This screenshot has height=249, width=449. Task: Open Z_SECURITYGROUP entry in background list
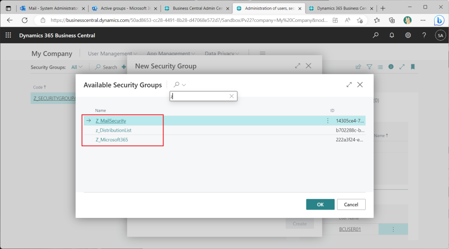tap(54, 98)
